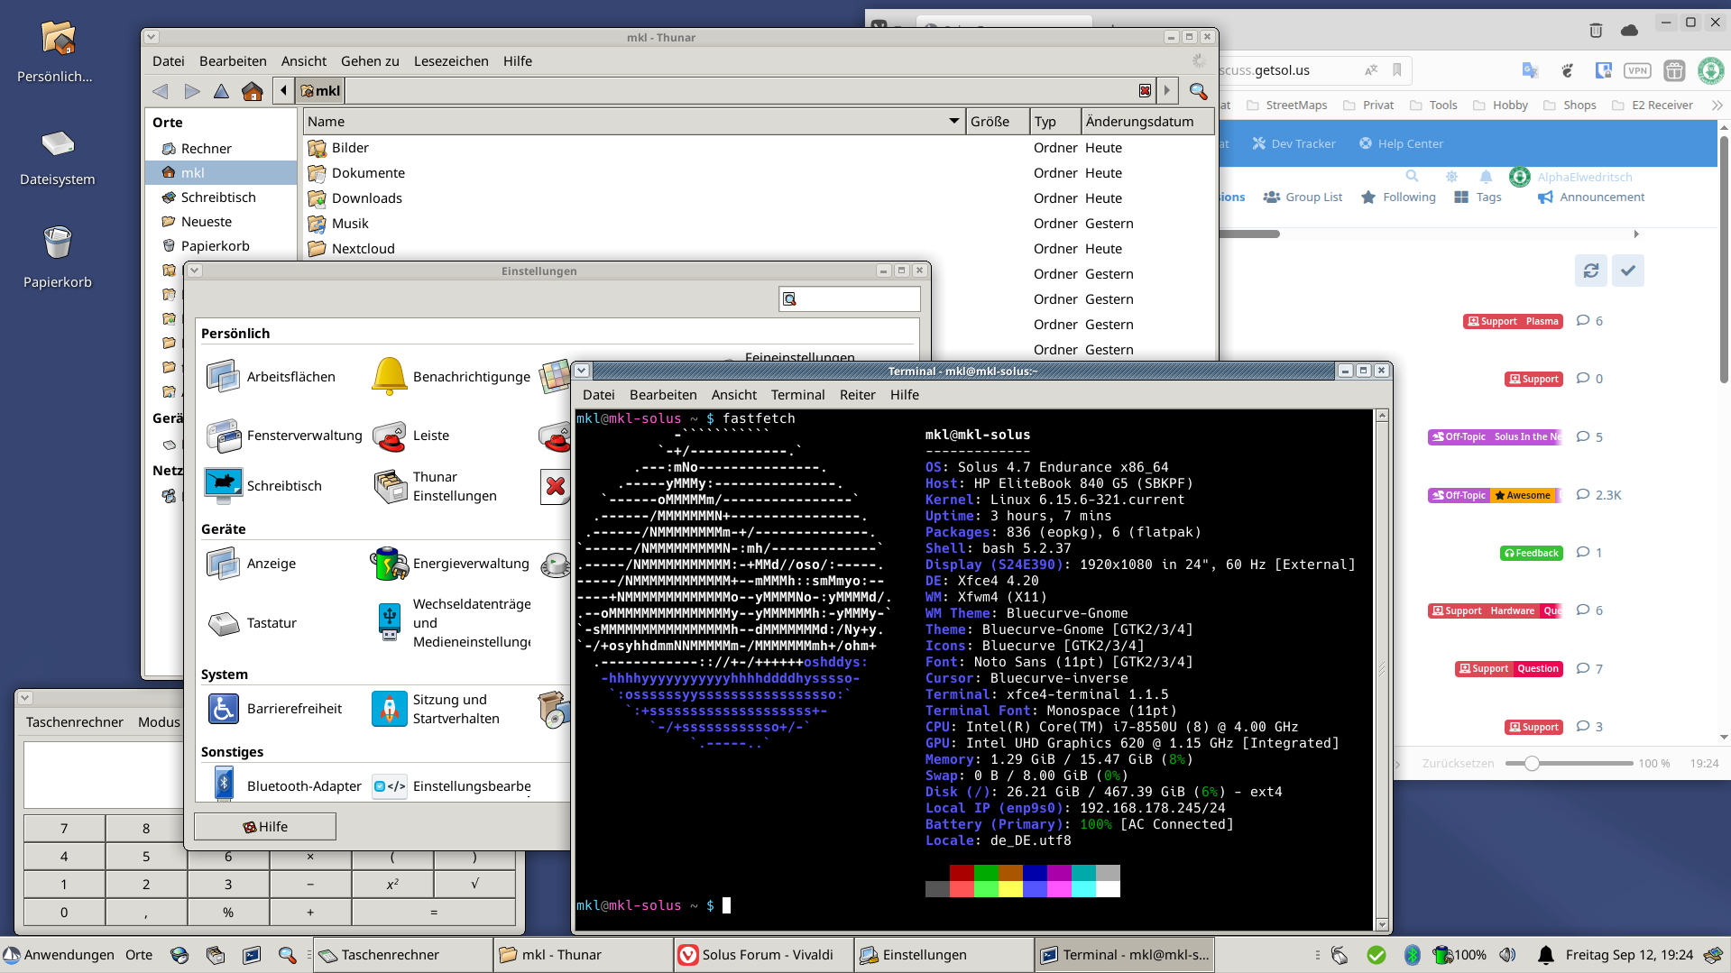The width and height of the screenshot is (1731, 973).
Task: Open Thunar Einstellungen item
Action: (x=435, y=486)
